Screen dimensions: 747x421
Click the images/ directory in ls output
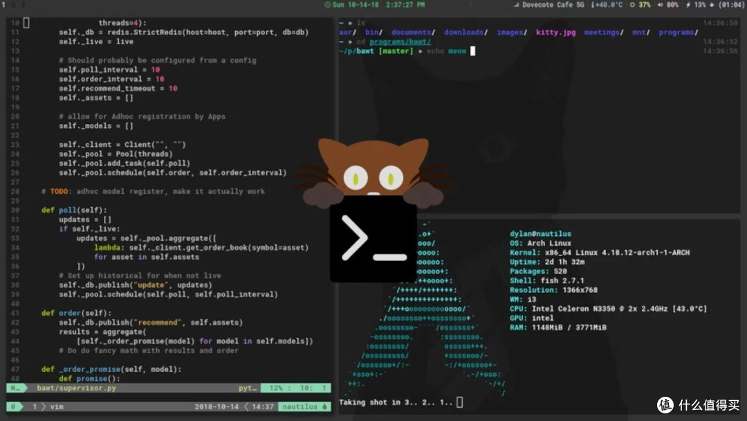512,33
